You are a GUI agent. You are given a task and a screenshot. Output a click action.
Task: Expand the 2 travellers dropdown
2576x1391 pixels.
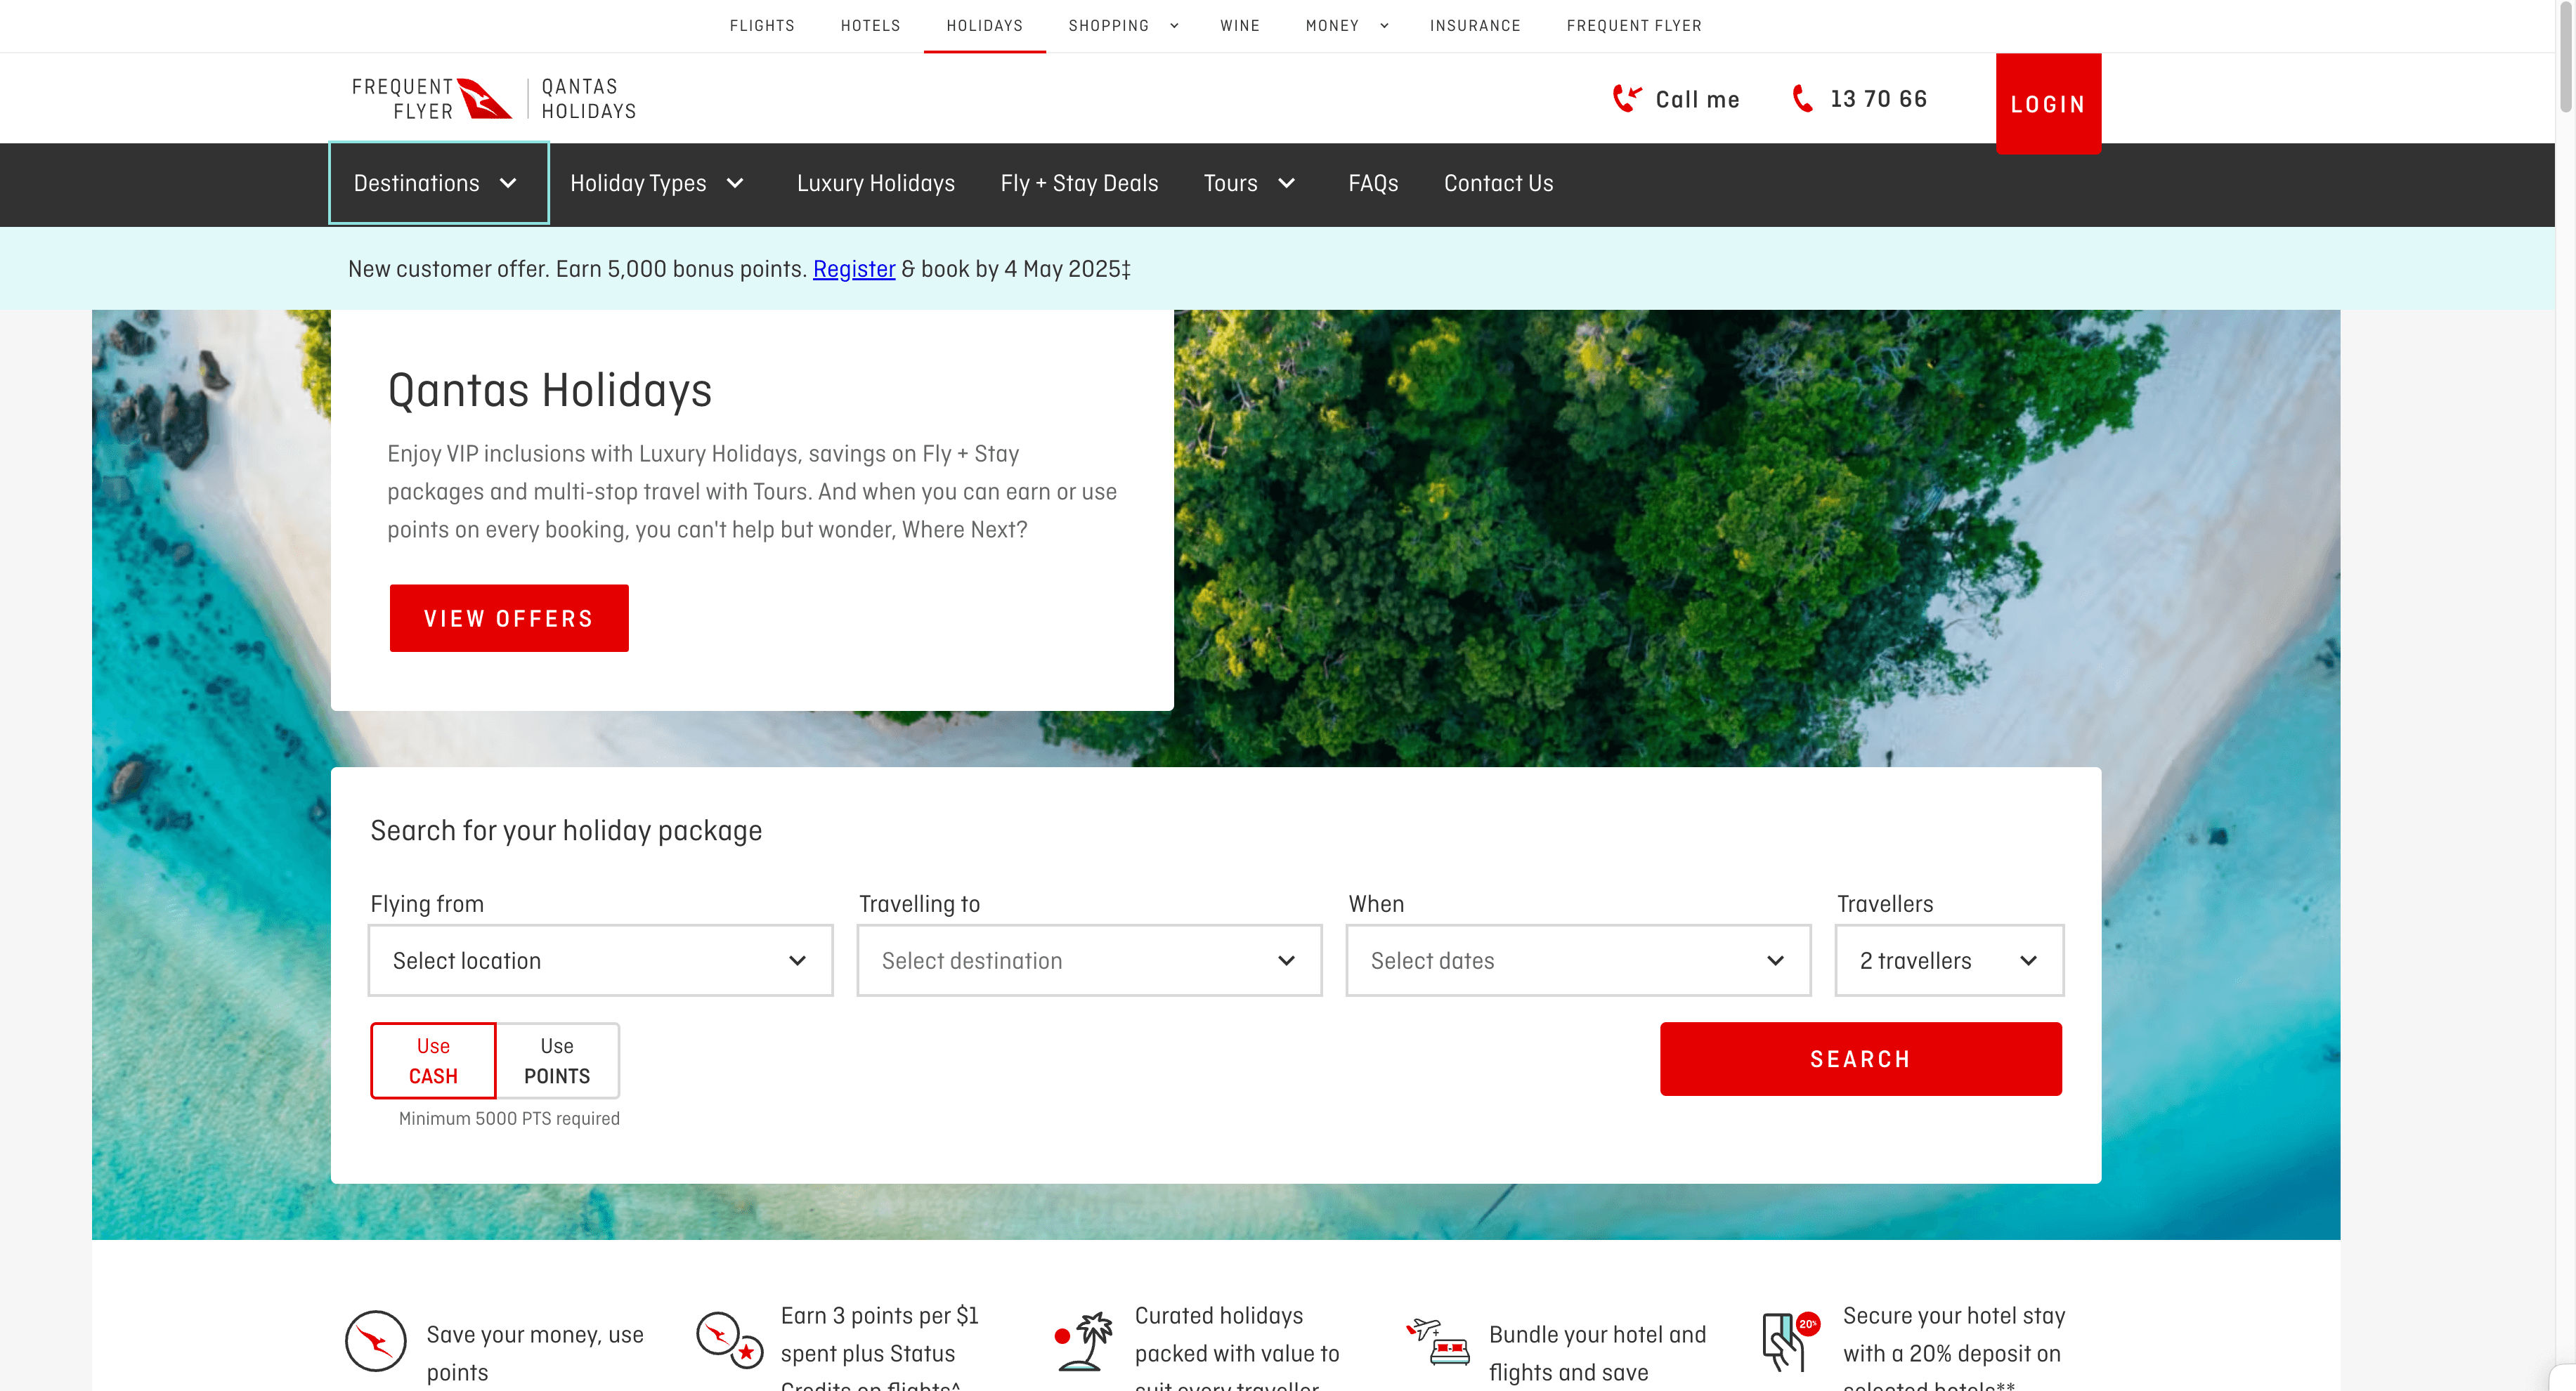1948,960
